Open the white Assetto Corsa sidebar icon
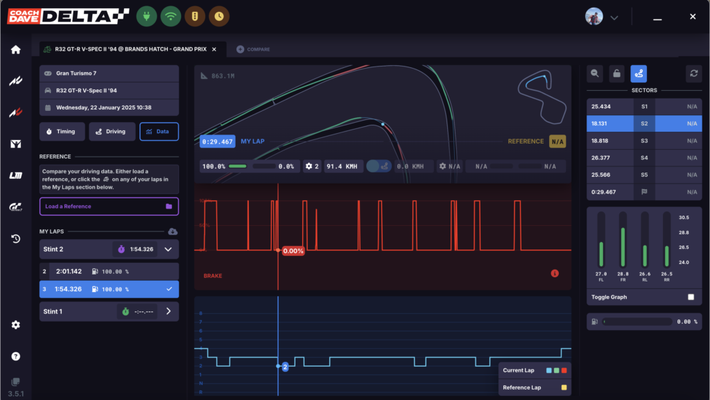This screenshot has height=400, width=710. (x=16, y=81)
